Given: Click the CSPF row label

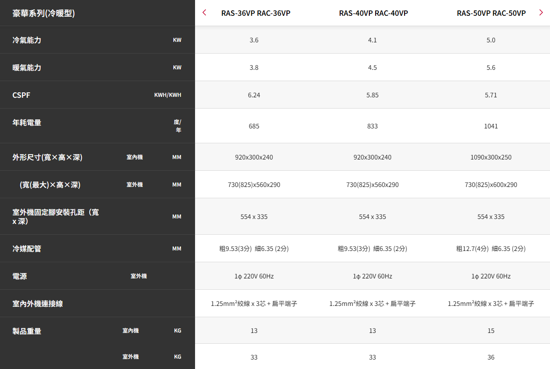Looking at the screenshot, I should click(22, 95).
